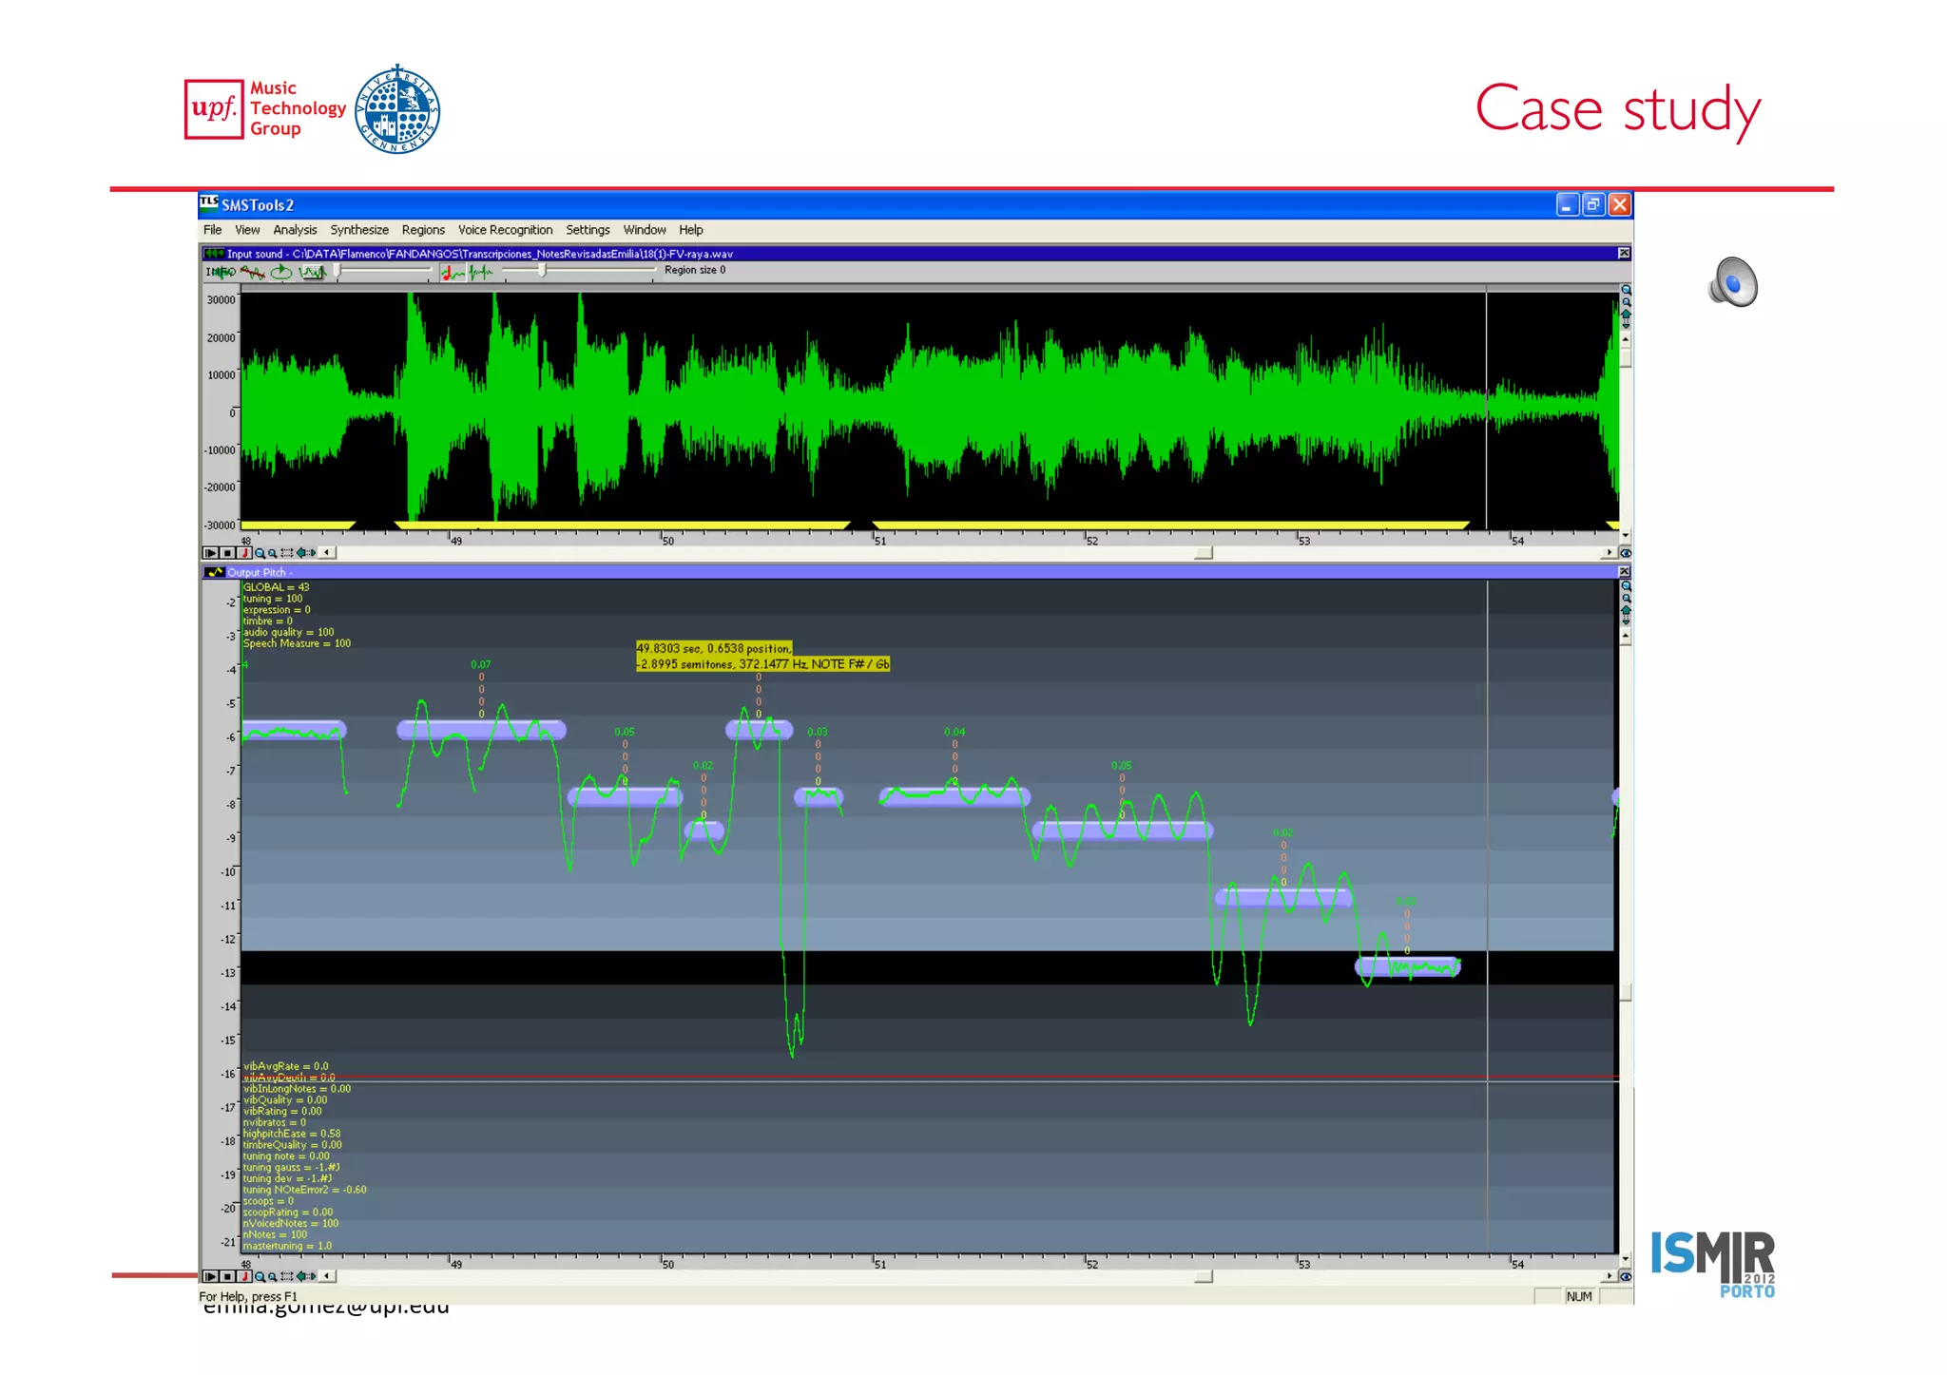Screen dimensions: 1947x1375
Task: Click the boxed waveform icon before first slider
Action: click(x=313, y=272)
